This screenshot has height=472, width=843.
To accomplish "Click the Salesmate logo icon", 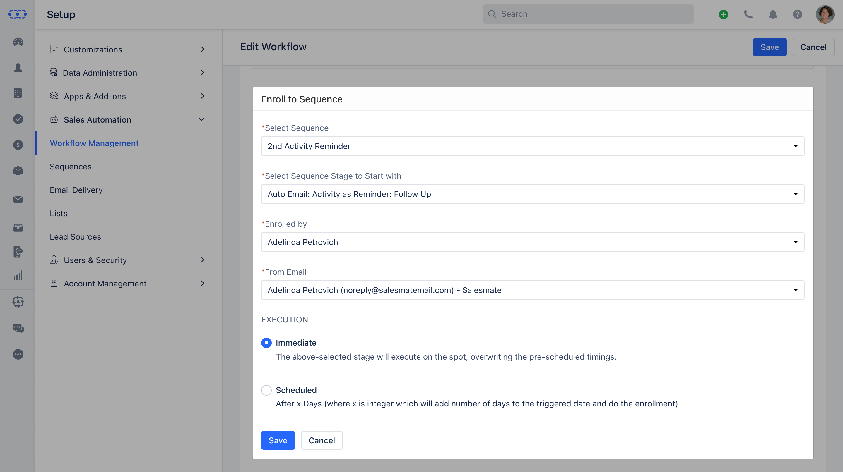I will (18, 14).
